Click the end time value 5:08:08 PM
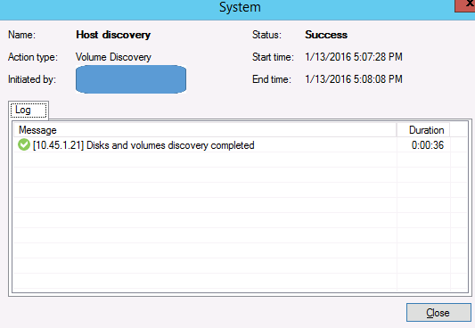Screen dimensions: 475x328 point(354,79)
